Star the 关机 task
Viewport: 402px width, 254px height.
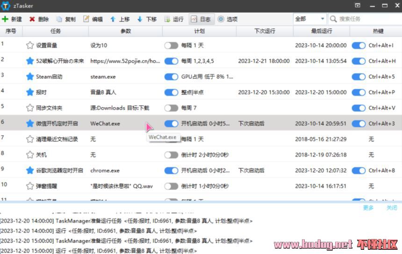30,155
